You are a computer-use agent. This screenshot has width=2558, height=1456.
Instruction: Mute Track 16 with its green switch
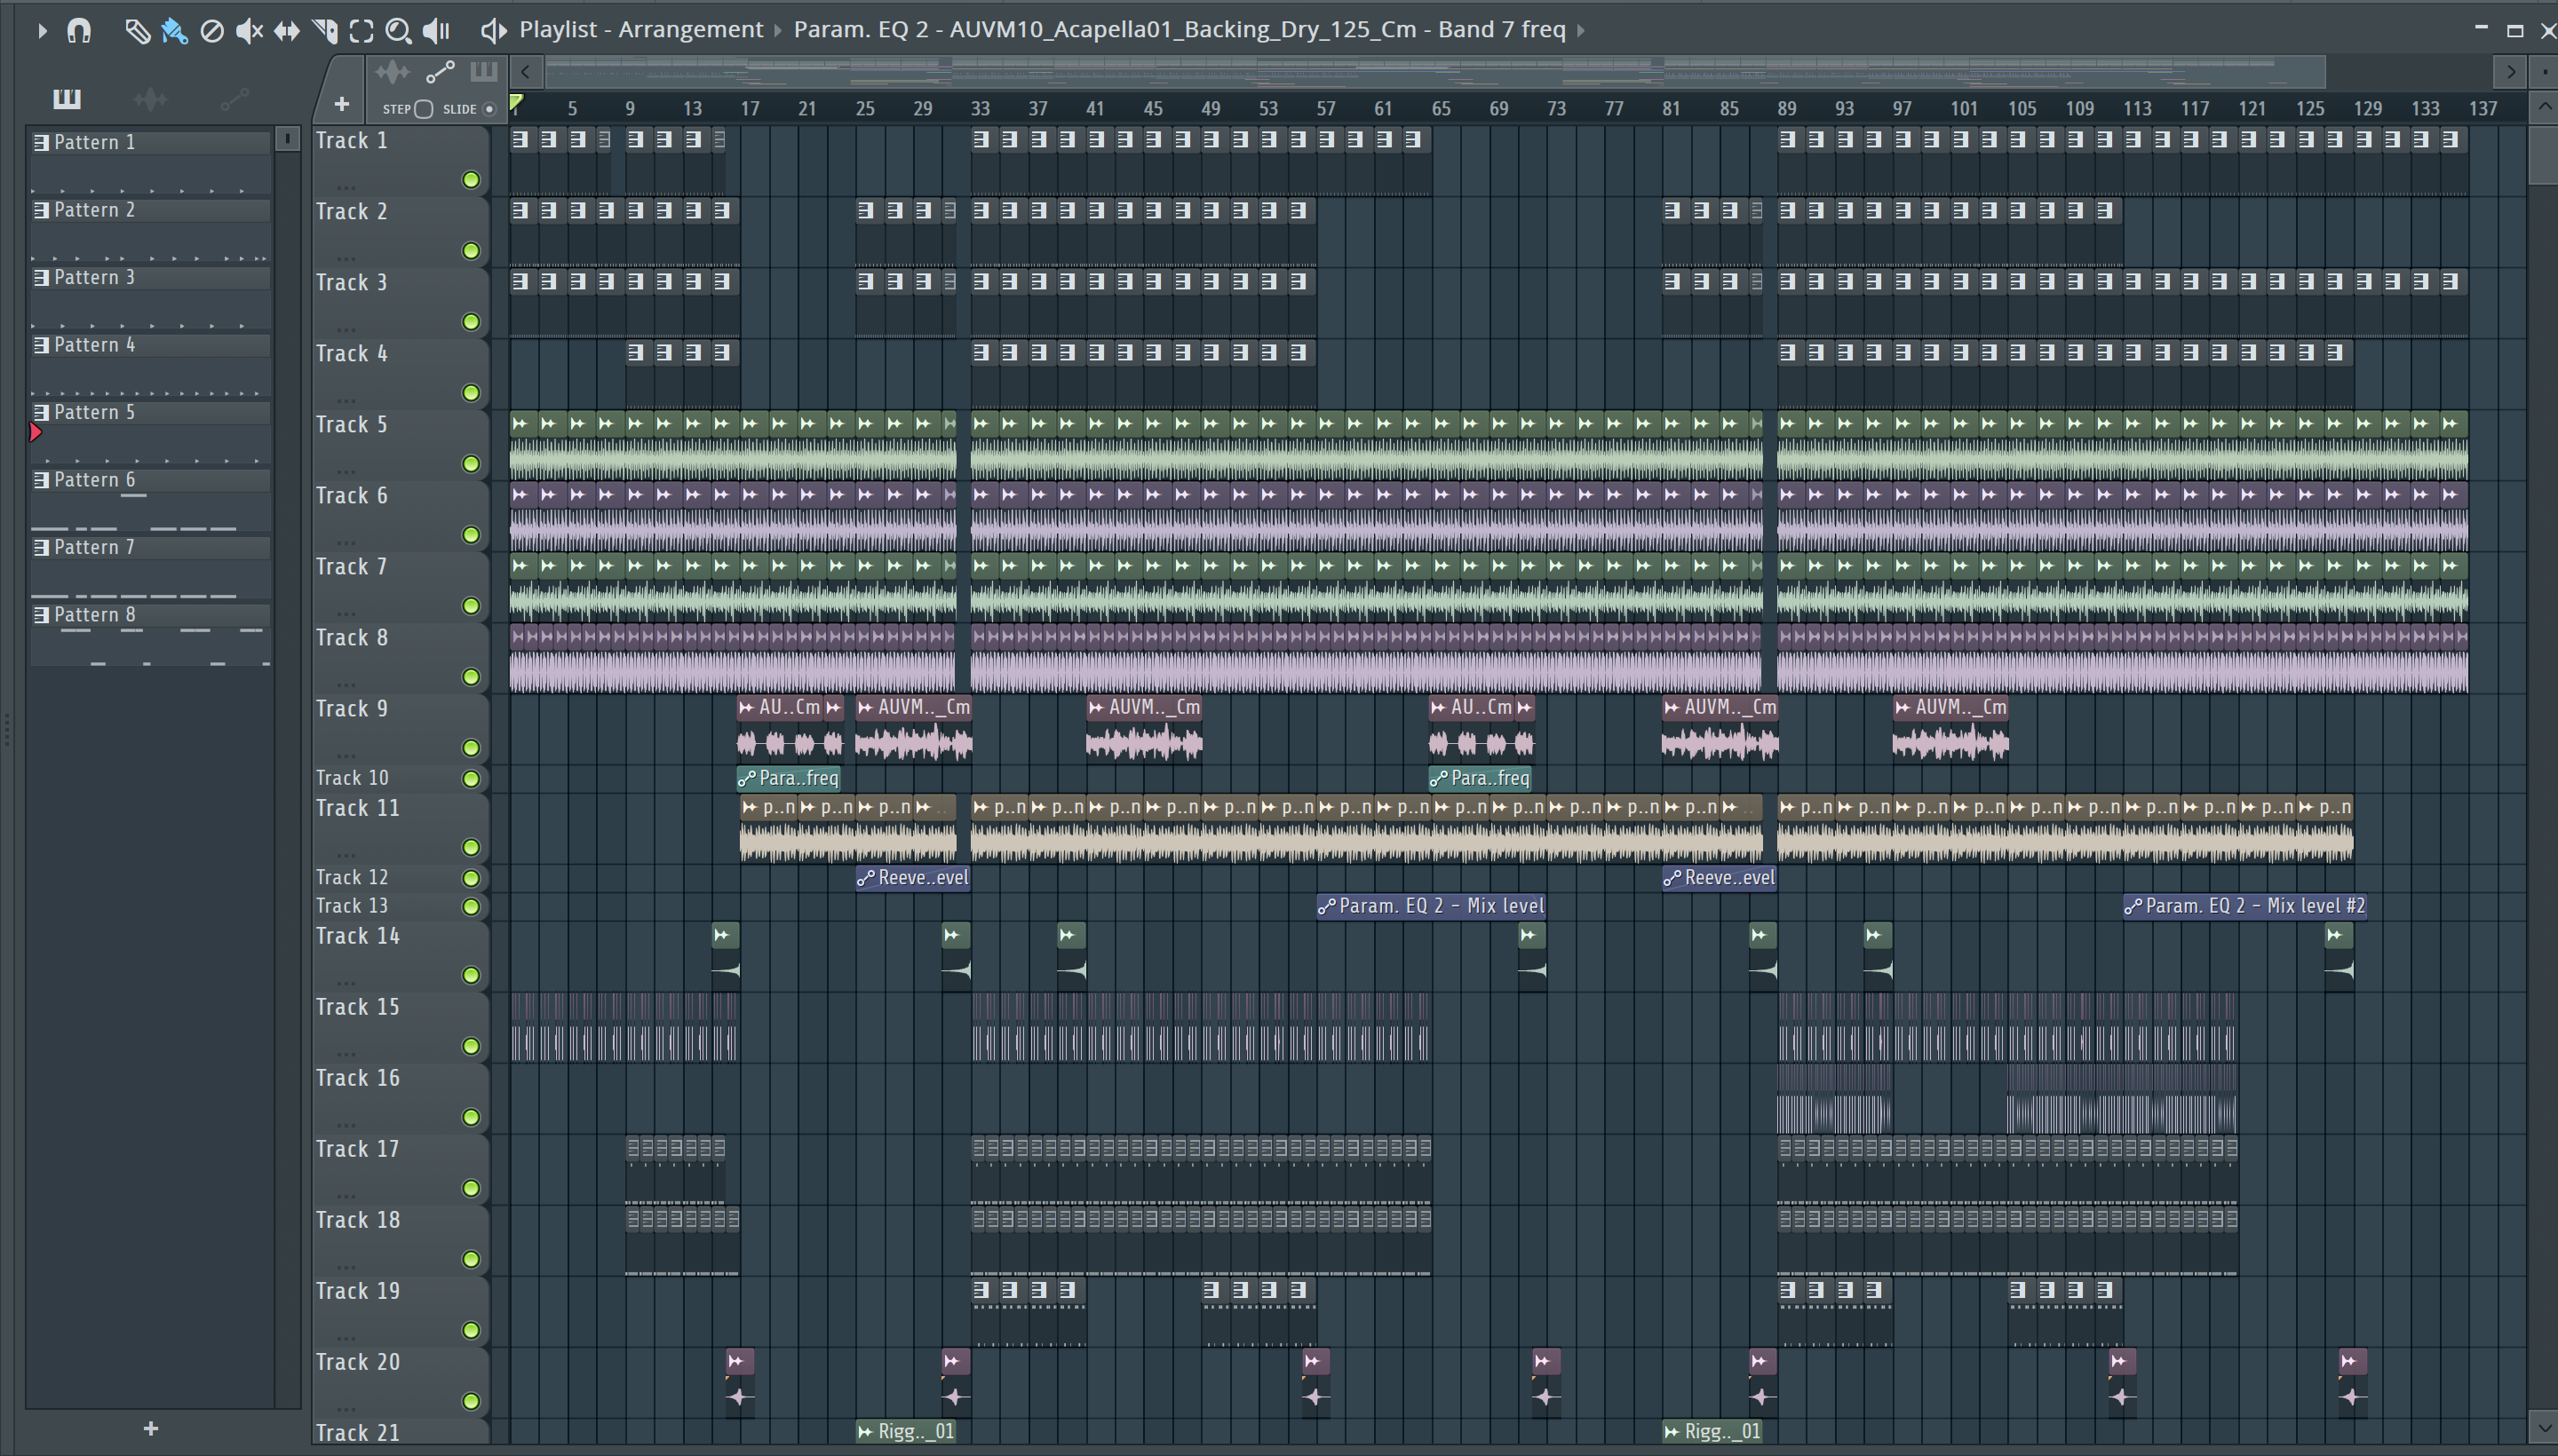click(471, 1117)
